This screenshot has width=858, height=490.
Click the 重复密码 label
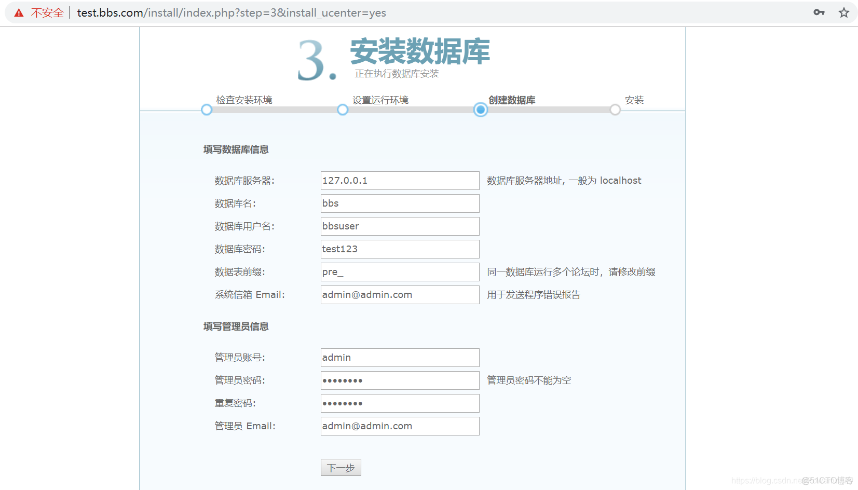point(235,403)
